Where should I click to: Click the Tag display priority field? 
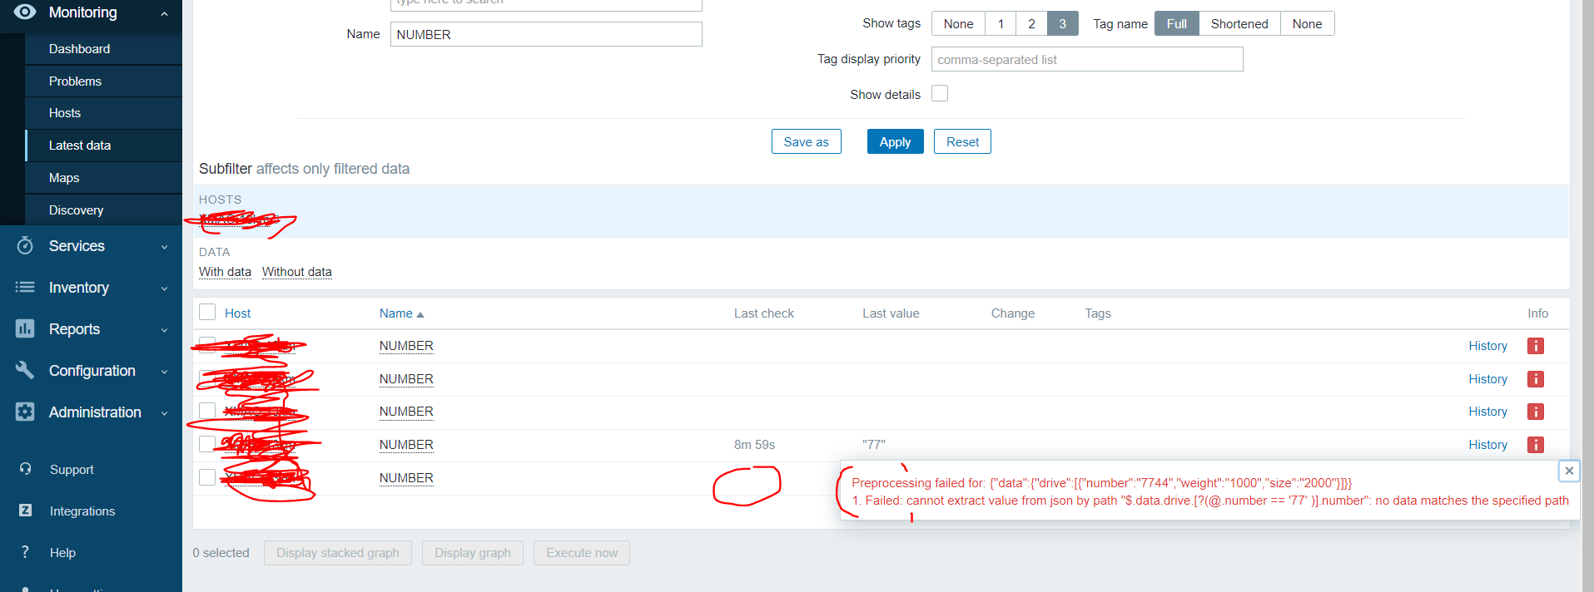[1087, 59]
